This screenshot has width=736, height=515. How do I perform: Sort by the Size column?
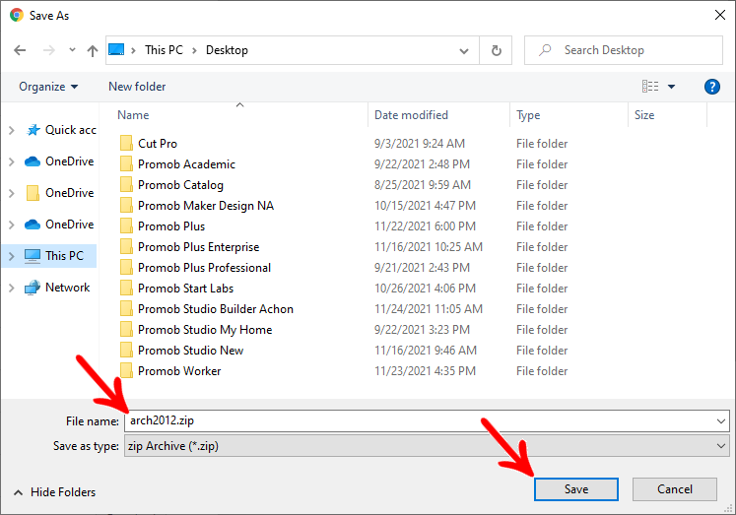click(644, 115)
